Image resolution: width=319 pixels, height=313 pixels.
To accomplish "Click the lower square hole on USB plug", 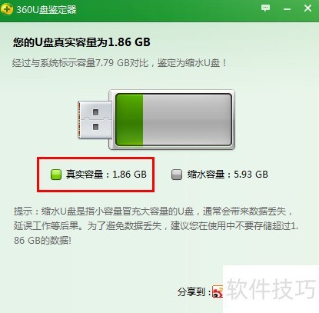I will 96,127.
